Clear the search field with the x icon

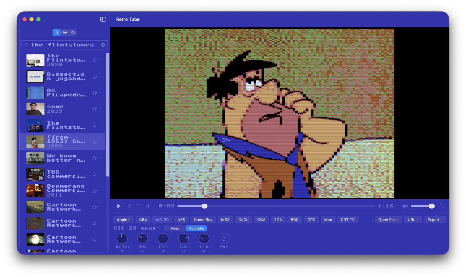coord(103,45)
